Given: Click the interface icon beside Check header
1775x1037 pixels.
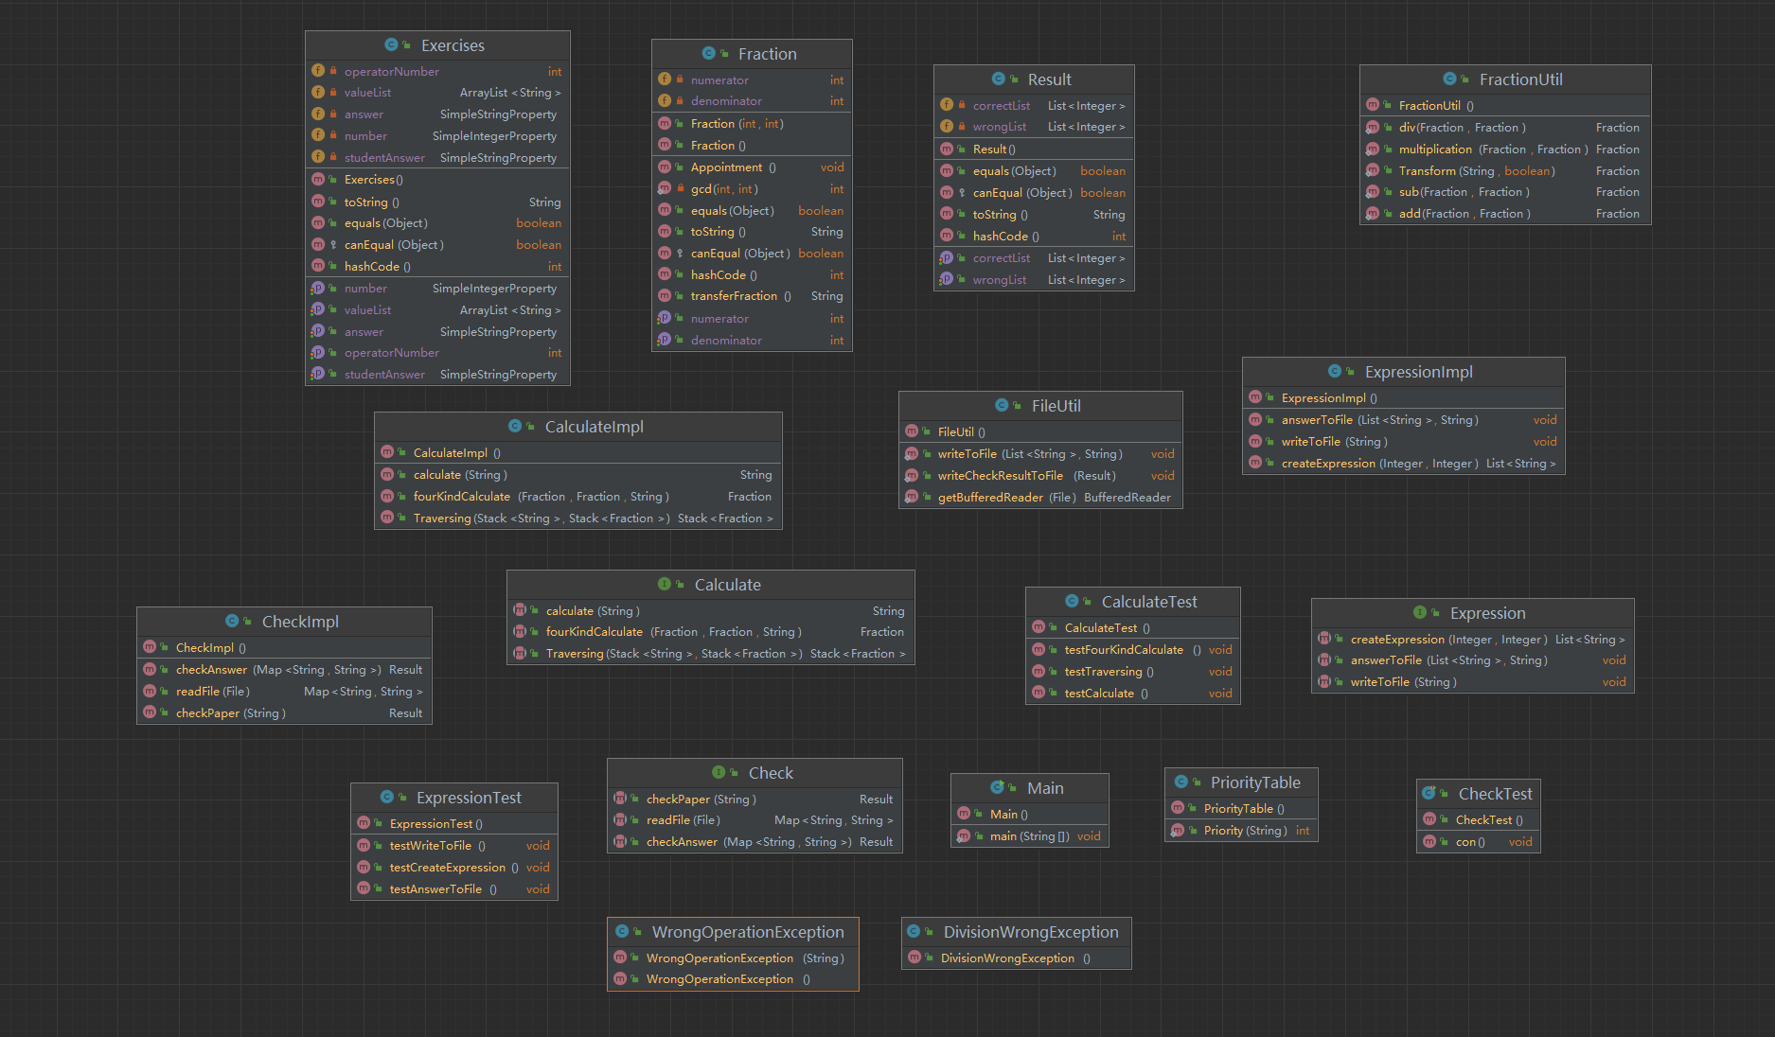Looking at the screenshot, I should 719,773.
